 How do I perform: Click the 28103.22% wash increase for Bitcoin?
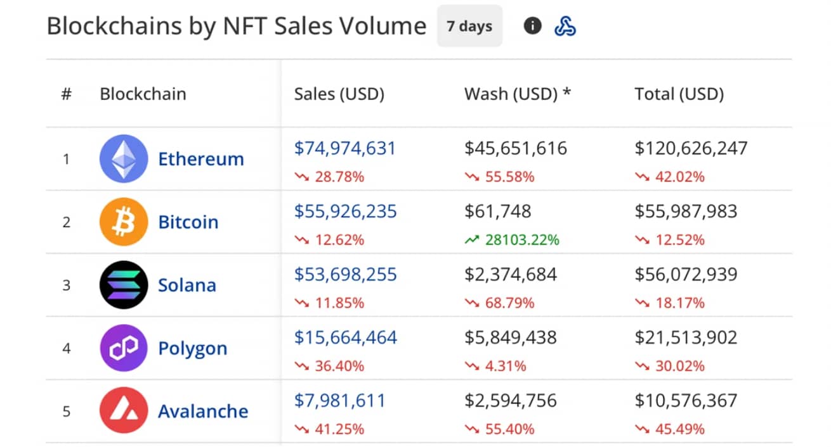click(x=512, y=240)
